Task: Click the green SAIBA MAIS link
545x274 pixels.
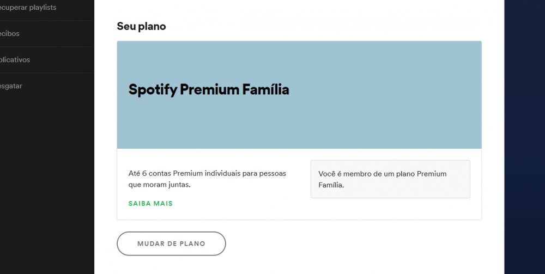Action: point(150,204)
